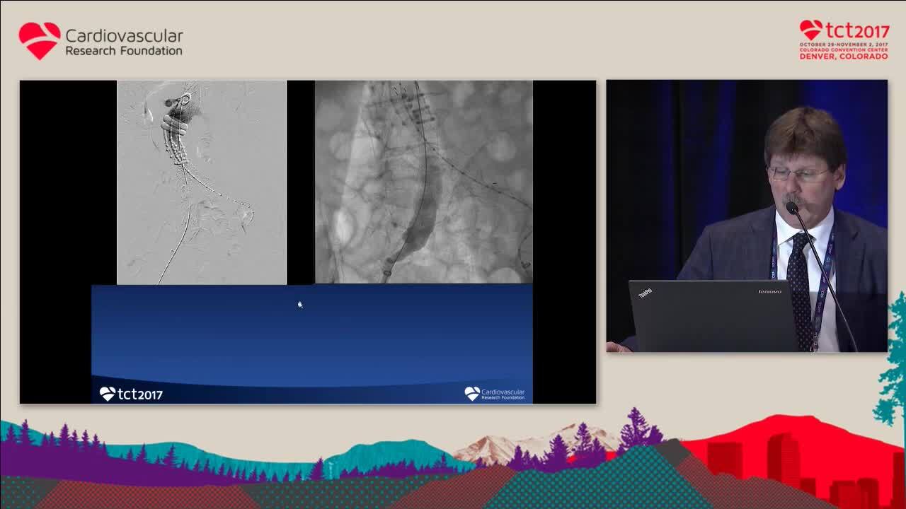Click the podium microphone tip
906x509 pixels.
pyautogui.click(x=792, y=207)
